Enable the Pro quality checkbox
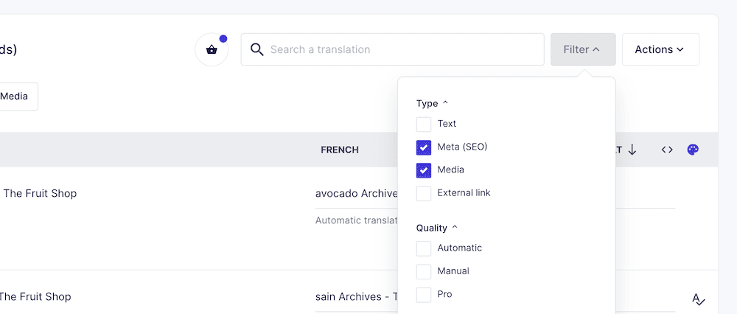 pos(424,295)
